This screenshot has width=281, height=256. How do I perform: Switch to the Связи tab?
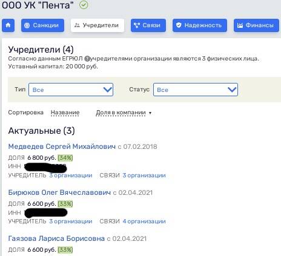[x=148, y=25]
